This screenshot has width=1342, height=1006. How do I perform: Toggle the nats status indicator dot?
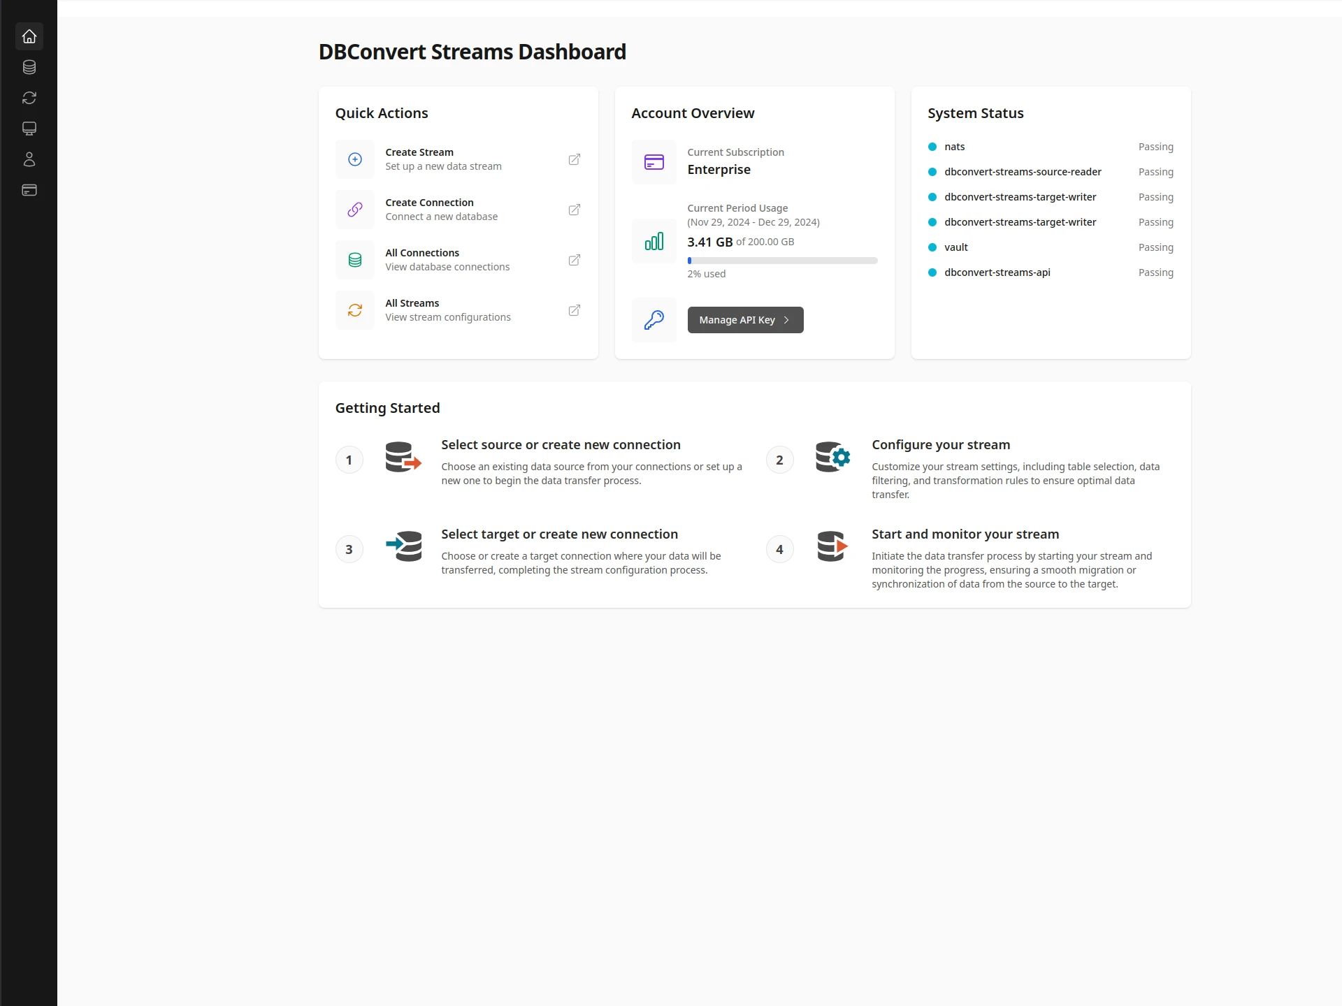pos(932,147)
